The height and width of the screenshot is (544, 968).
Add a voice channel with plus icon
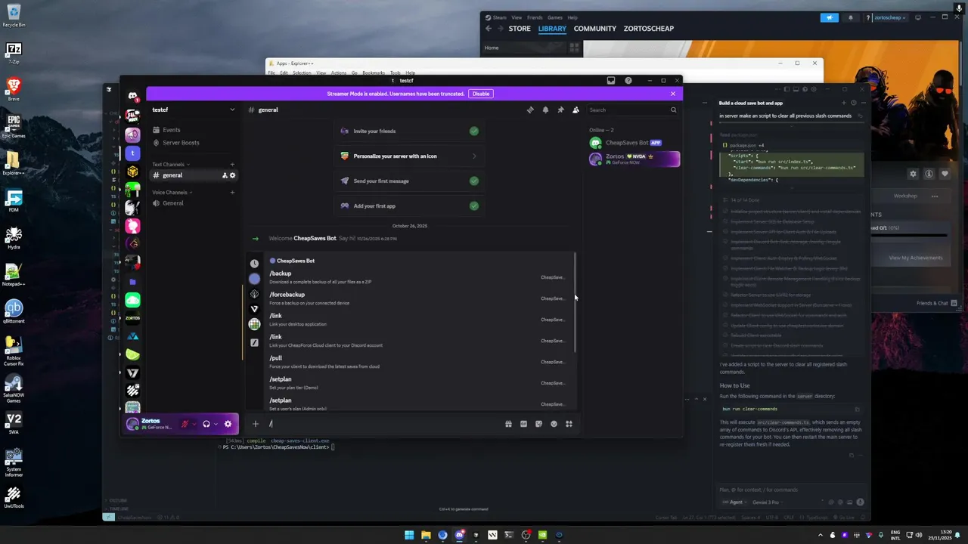(232, 192)
